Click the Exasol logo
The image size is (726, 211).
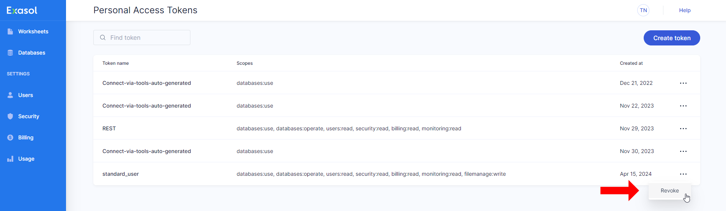click(22, 10)
